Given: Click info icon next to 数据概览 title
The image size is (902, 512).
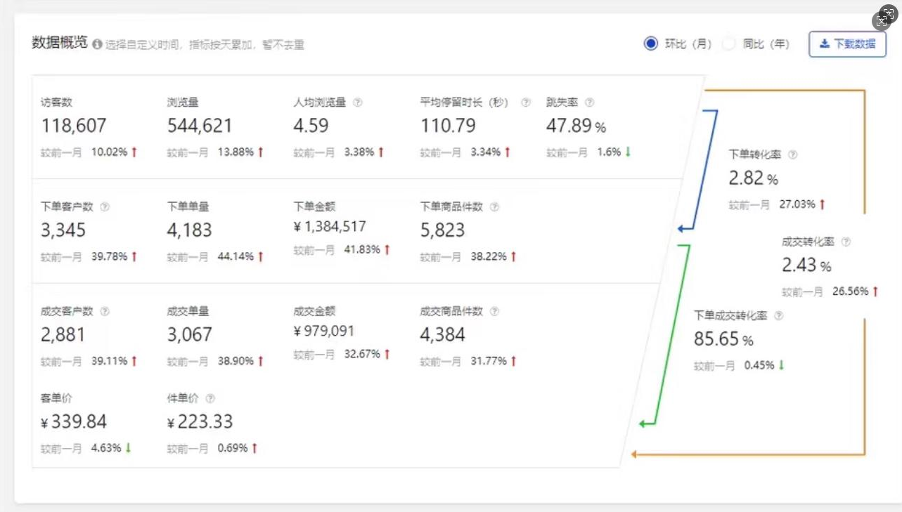Looking at the screenshot, I should click(x=97, y=44).
